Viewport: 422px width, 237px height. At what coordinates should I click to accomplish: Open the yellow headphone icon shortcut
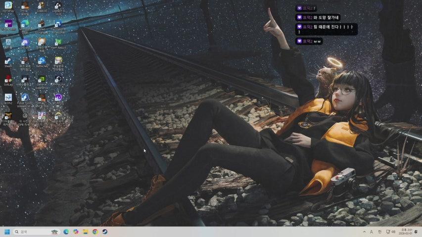[58, 118]
